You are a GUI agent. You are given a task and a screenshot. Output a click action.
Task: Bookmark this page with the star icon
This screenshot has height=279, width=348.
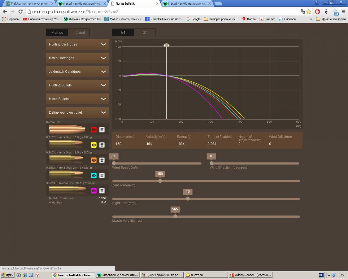309,12
